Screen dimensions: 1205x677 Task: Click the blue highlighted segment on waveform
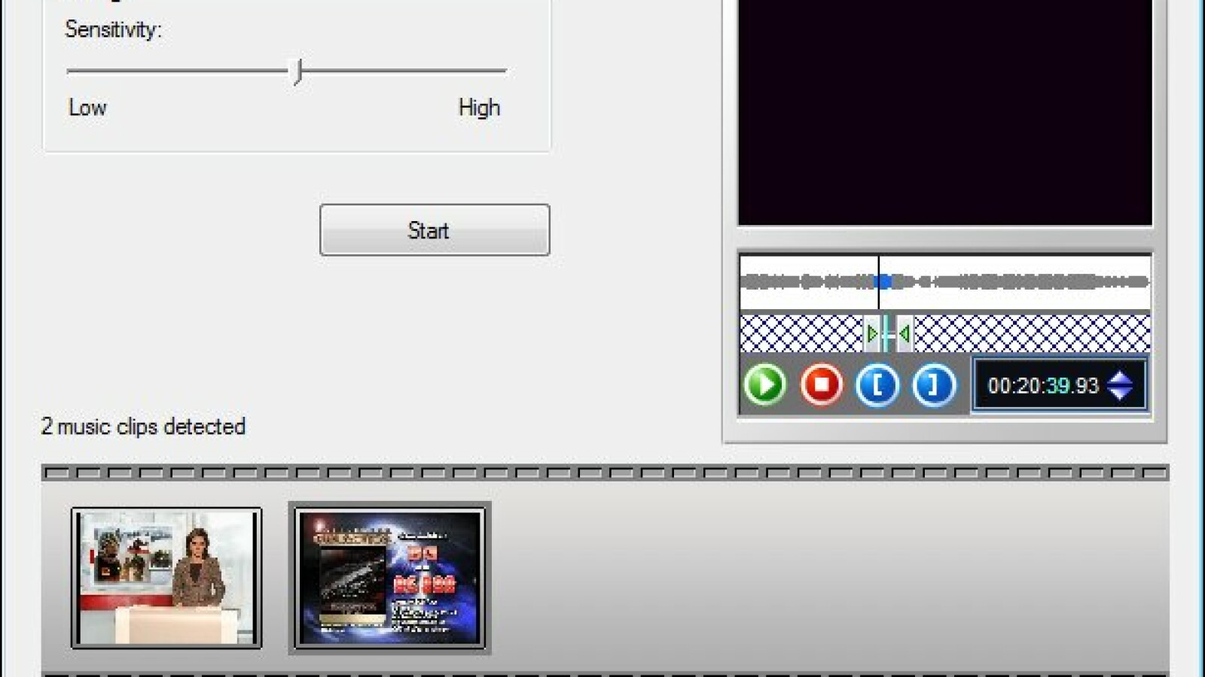883,282
